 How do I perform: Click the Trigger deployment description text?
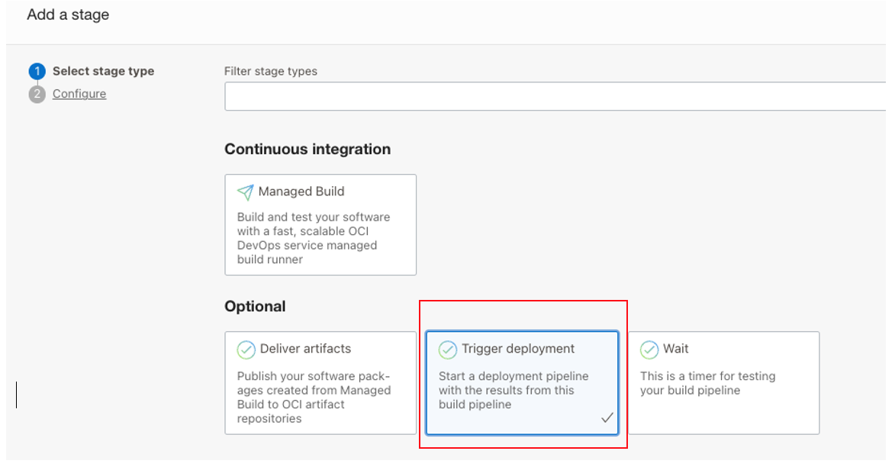click(513, 390)
